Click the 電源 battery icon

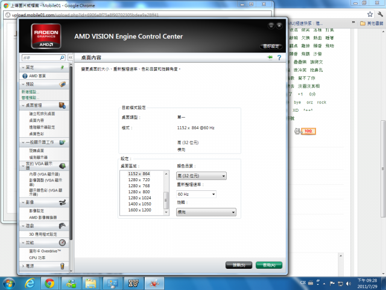(x=62, y=266)
